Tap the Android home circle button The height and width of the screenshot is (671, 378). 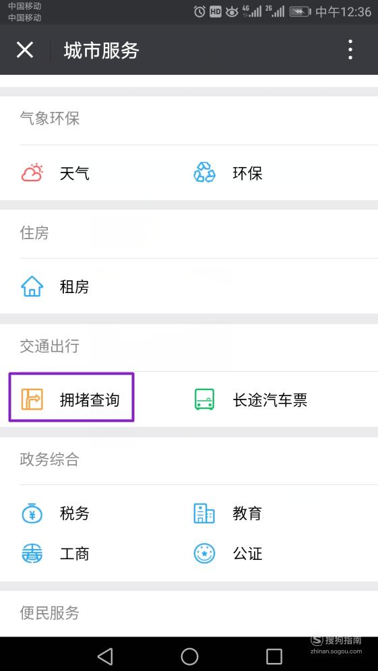click(x=189, y=656)
